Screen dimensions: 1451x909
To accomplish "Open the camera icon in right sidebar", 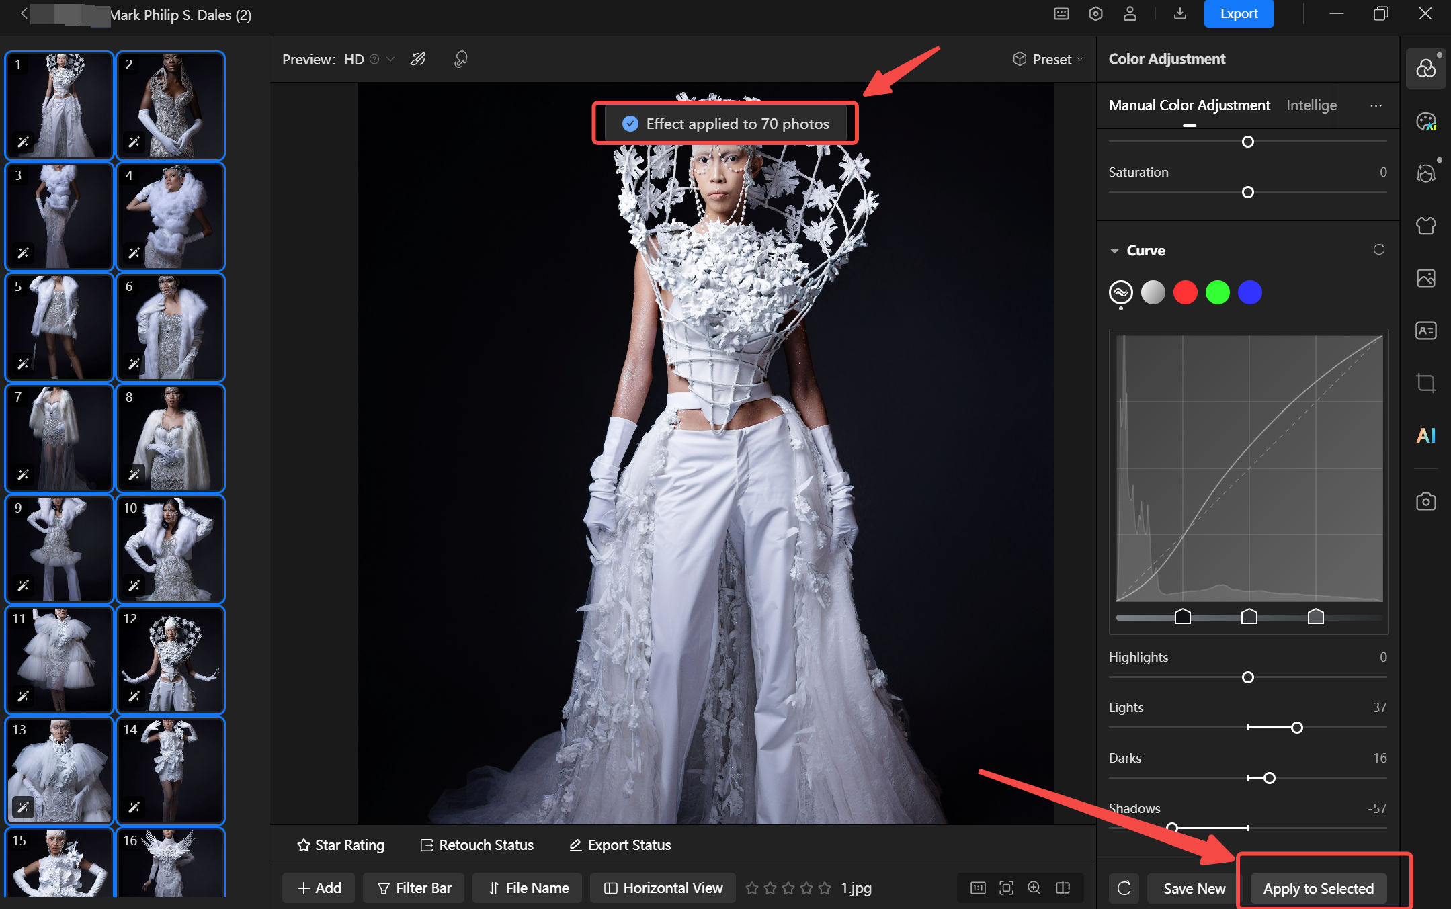I will point(1425,501).
